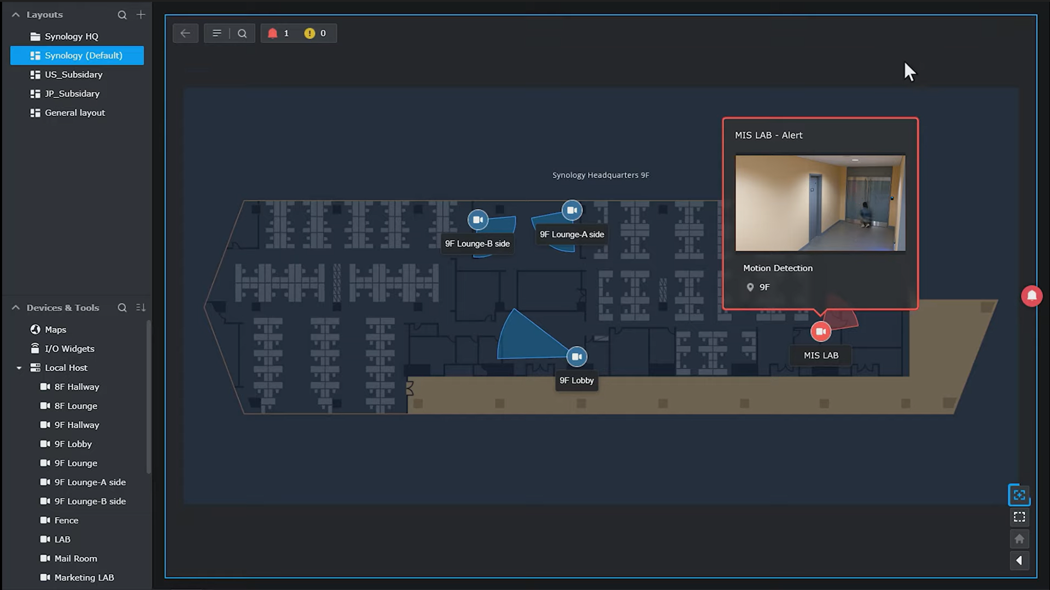
Task: Collapse the Devices & Tools section
Action: (x=16, y=308)
